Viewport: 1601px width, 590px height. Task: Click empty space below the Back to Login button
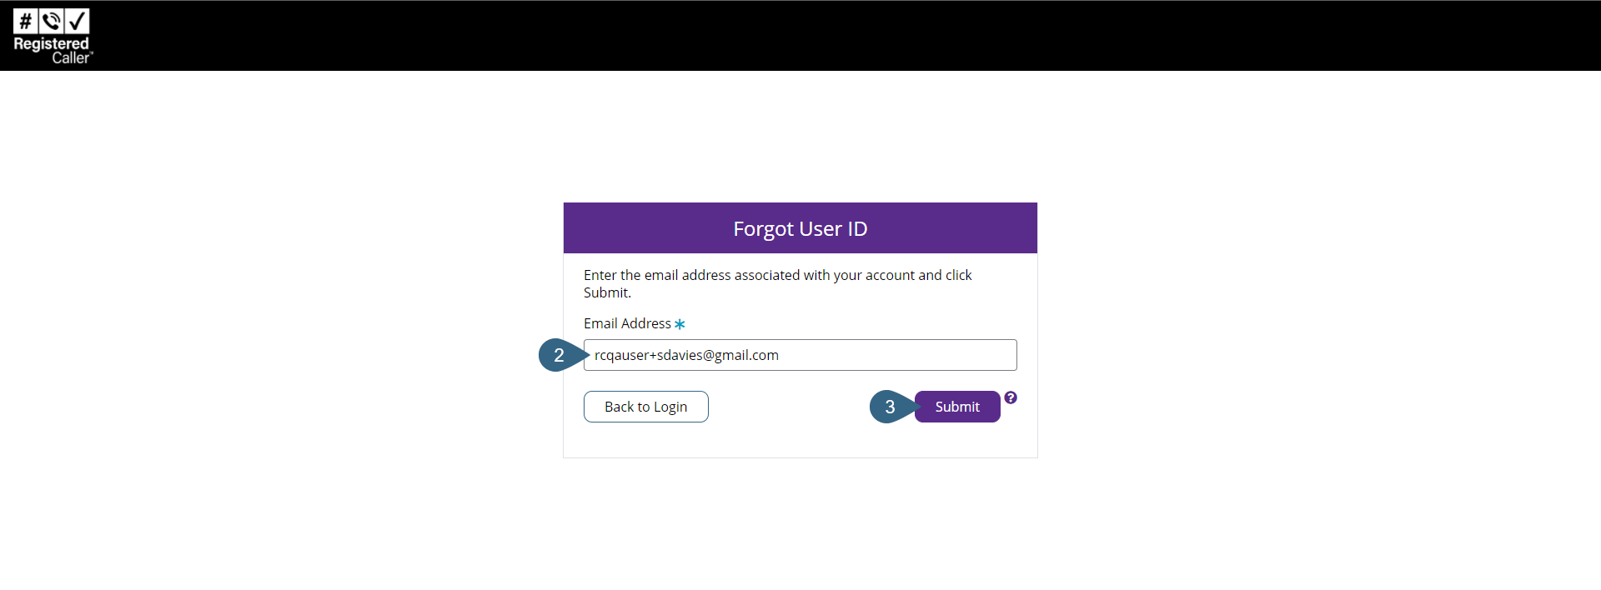[646, 441]
